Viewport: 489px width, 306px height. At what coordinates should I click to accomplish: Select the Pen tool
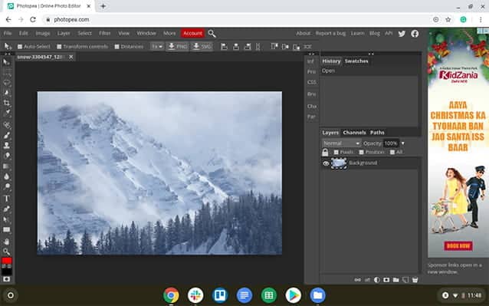(x=7, y=209)
